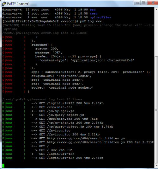Click the qq.com search_children.js response line
158x169 pixels.
point(93,142)
